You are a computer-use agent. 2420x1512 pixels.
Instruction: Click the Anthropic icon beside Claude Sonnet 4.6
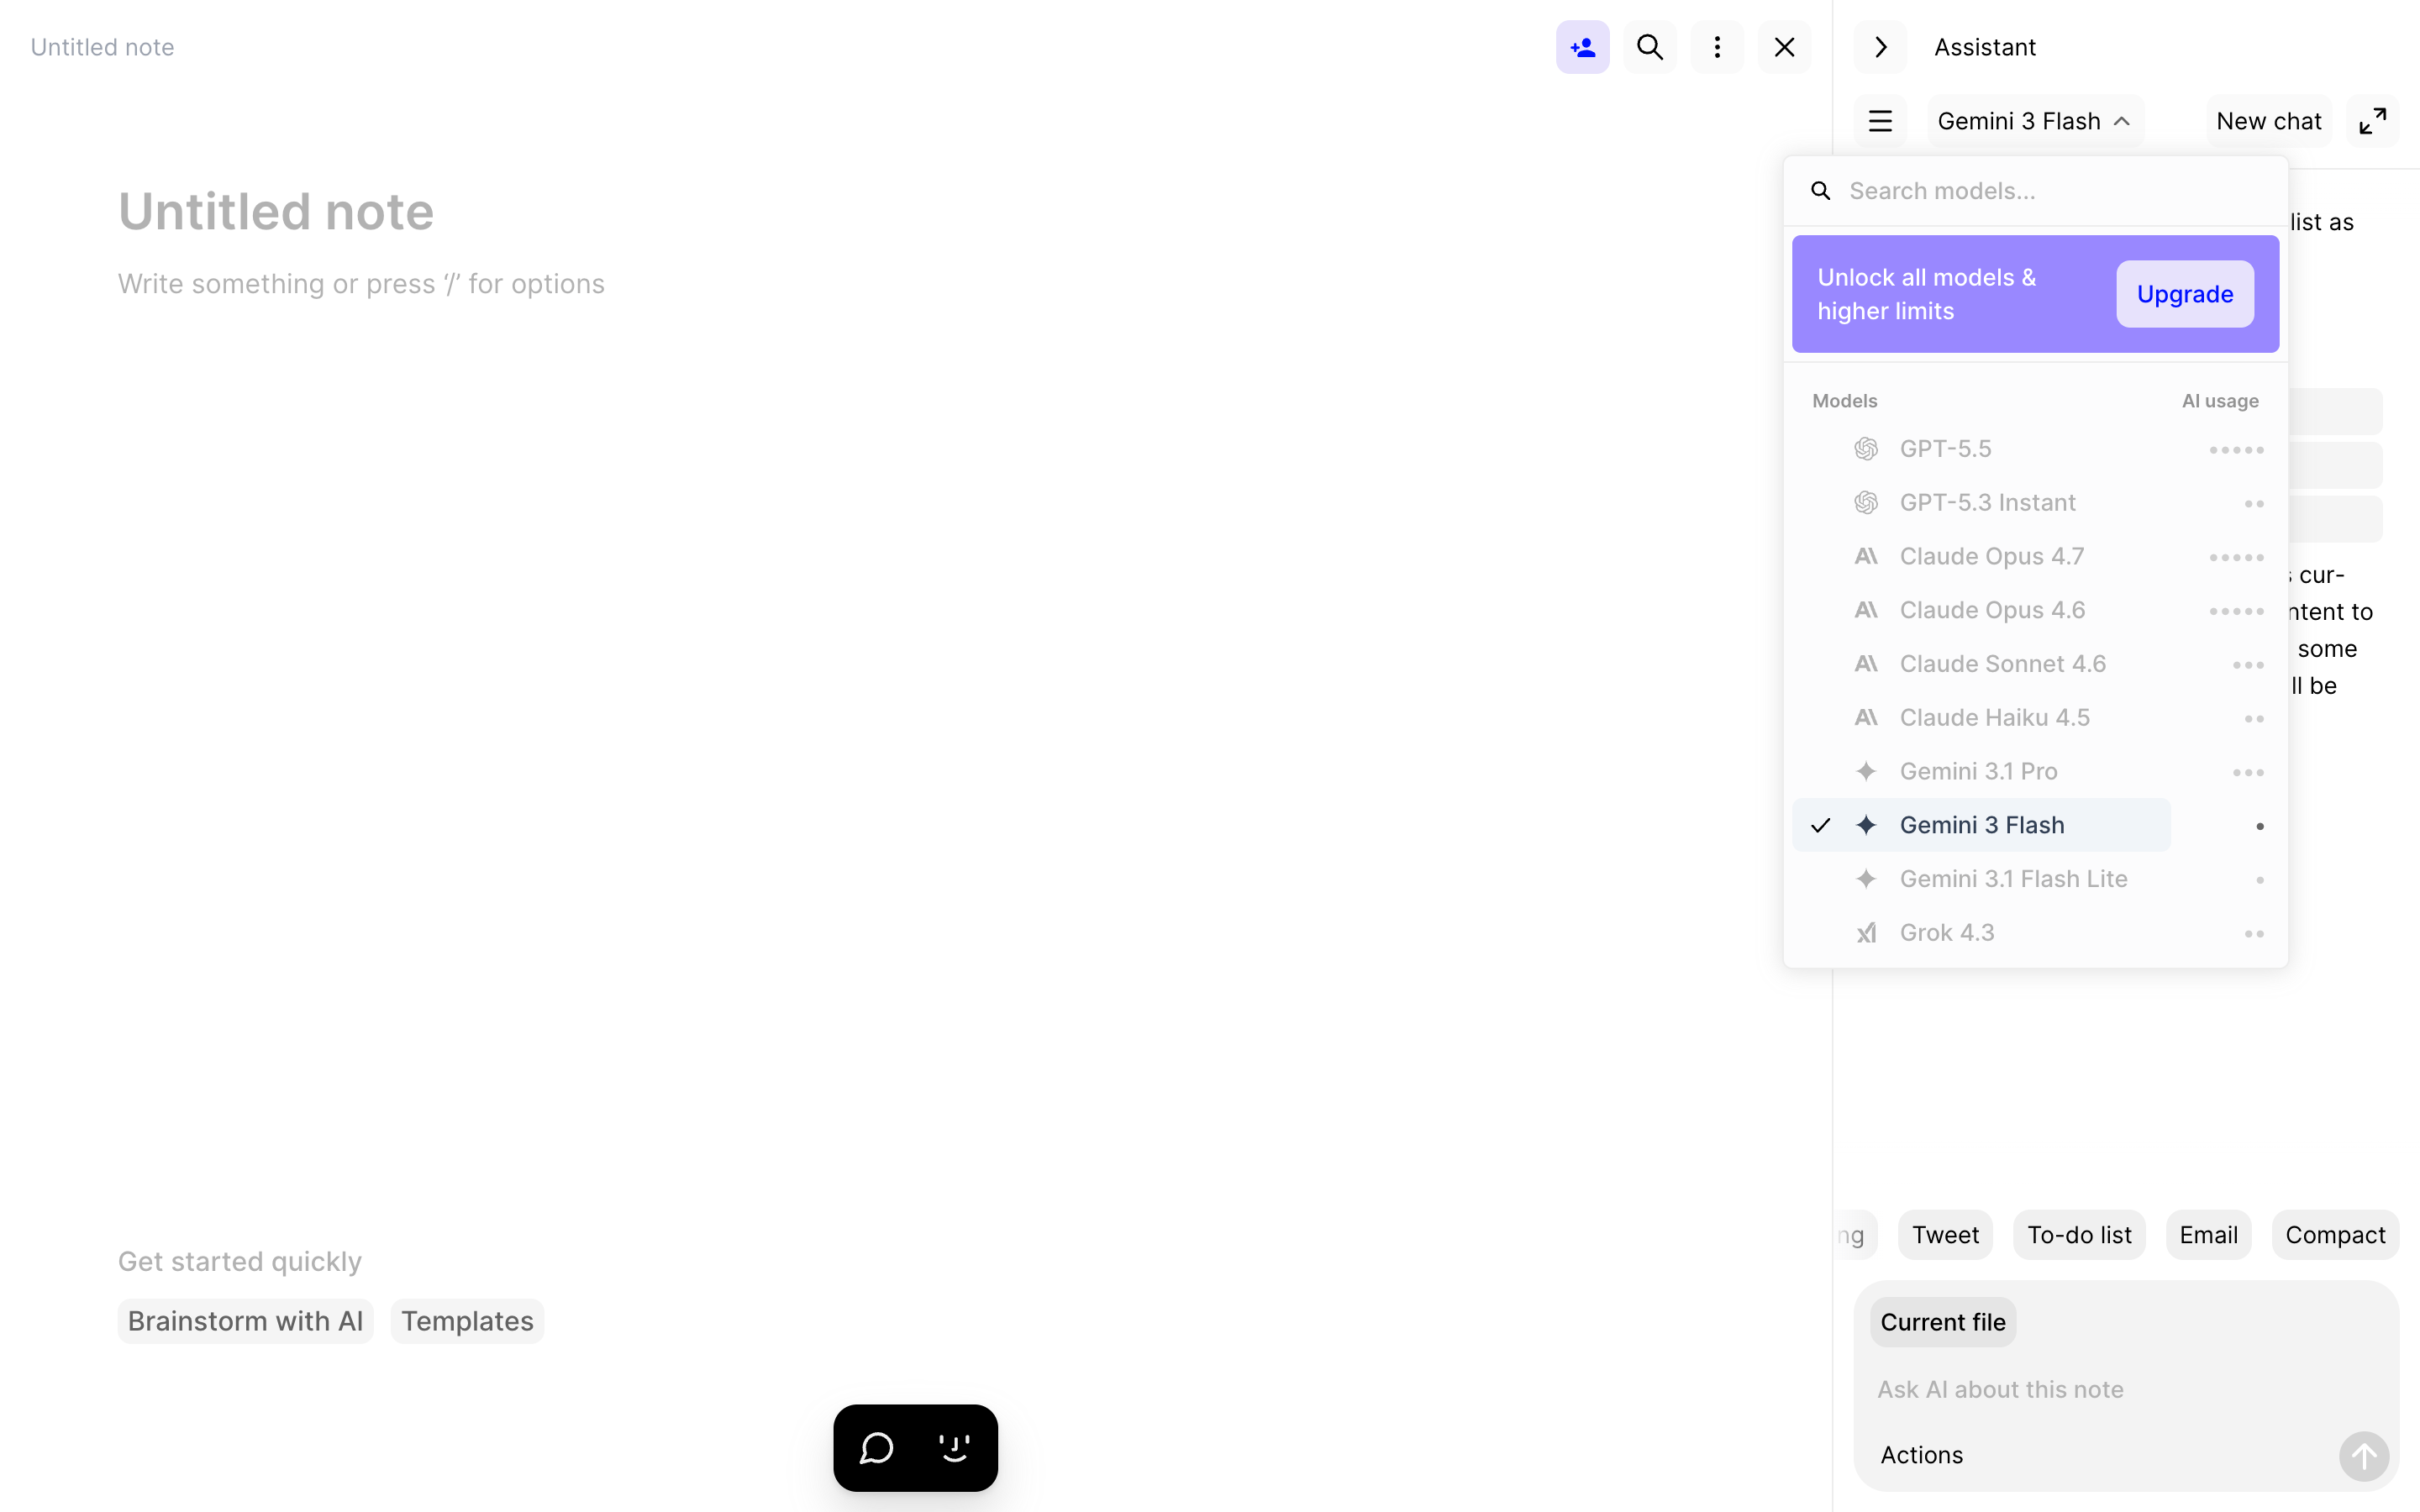[x=1865, y=663]
